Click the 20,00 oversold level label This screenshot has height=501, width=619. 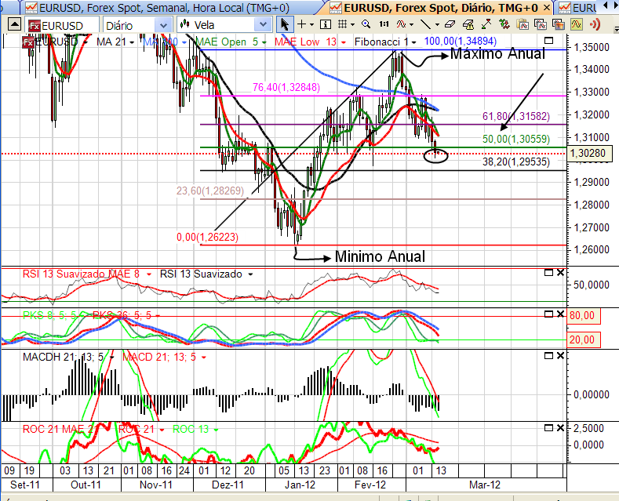583,339
